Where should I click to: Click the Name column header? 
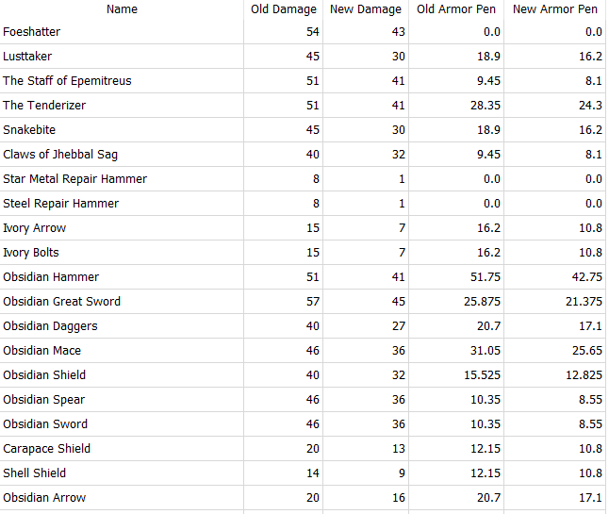point(122,9)
